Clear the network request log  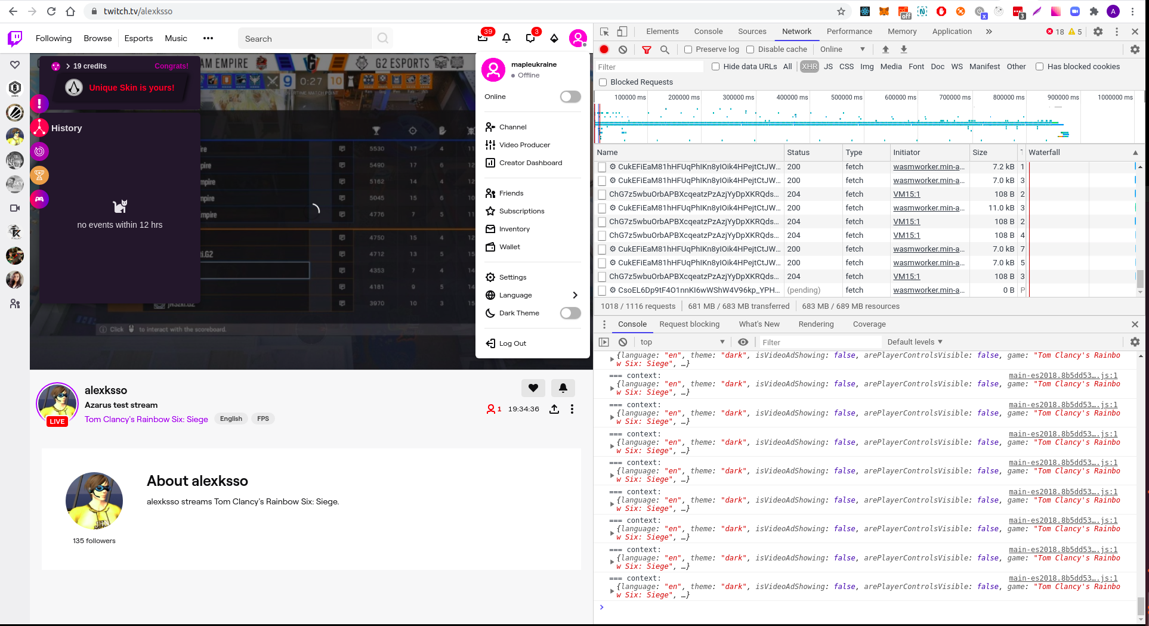tap(623, 49)
